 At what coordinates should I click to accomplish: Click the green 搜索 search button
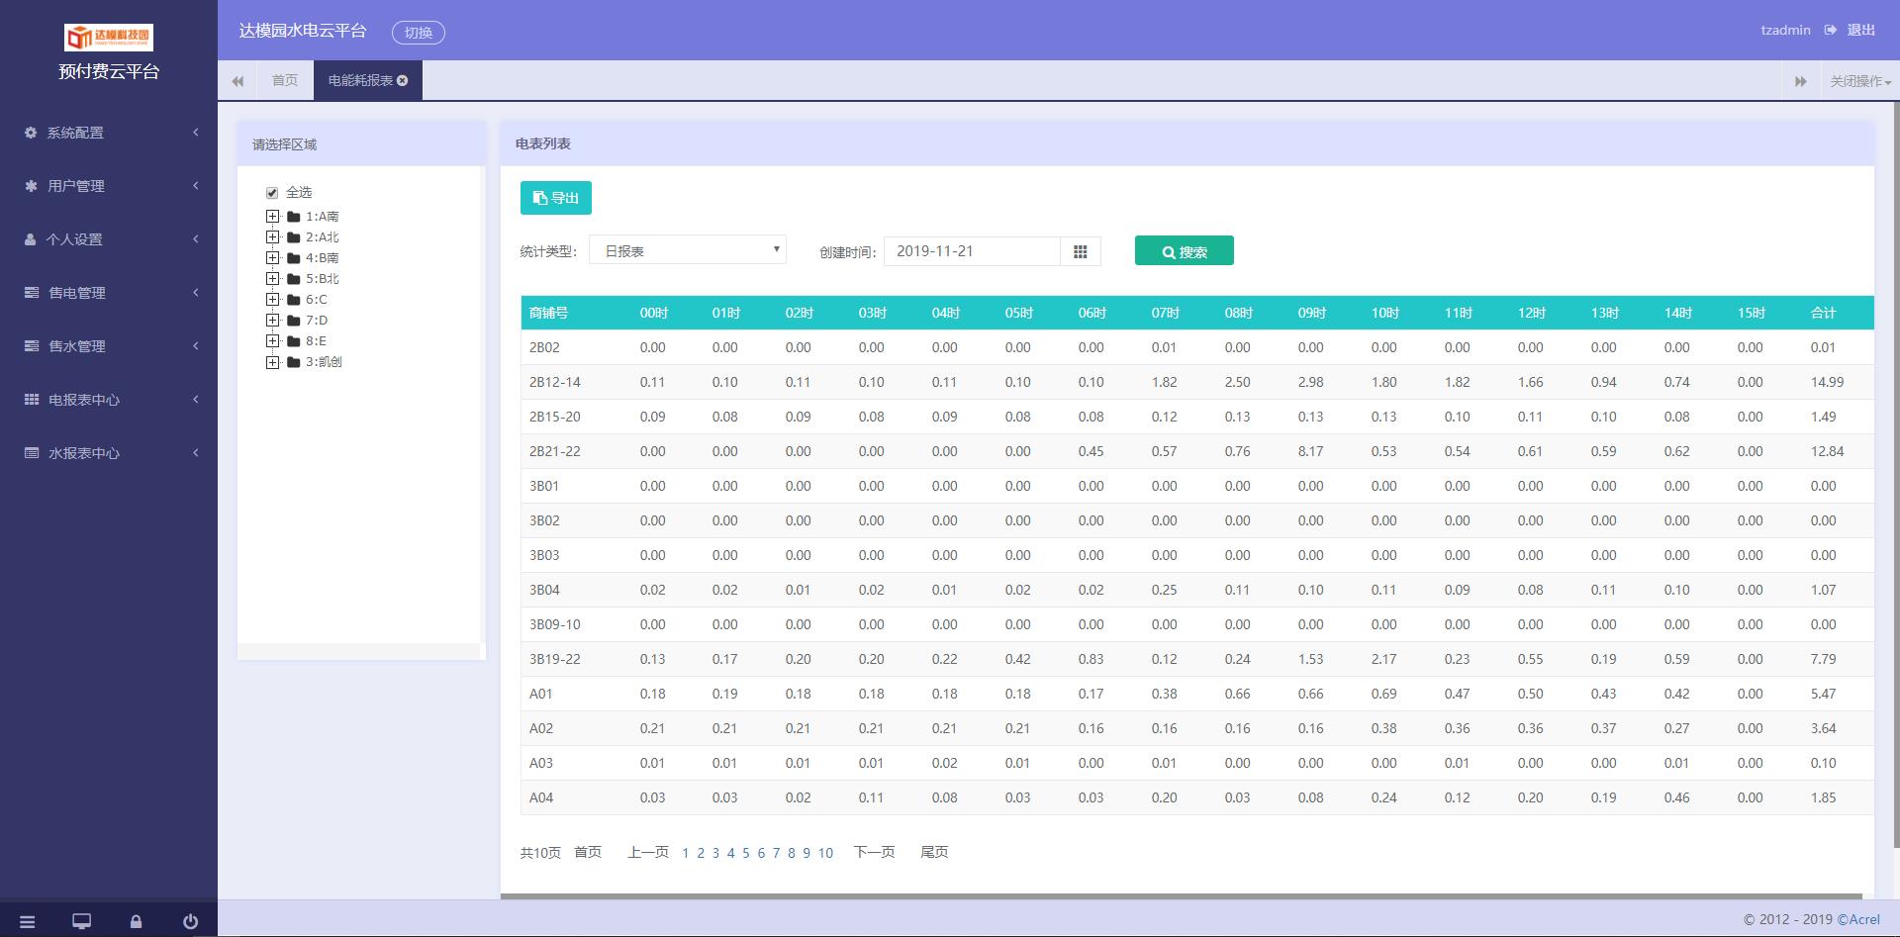click(1184, 251)
